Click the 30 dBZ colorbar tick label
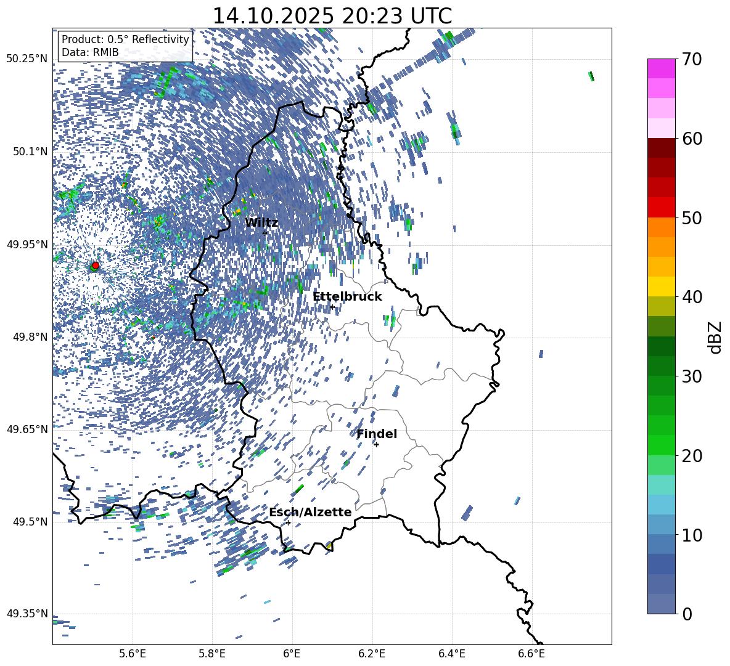730x666 pixels. click(x=692, y=376)
